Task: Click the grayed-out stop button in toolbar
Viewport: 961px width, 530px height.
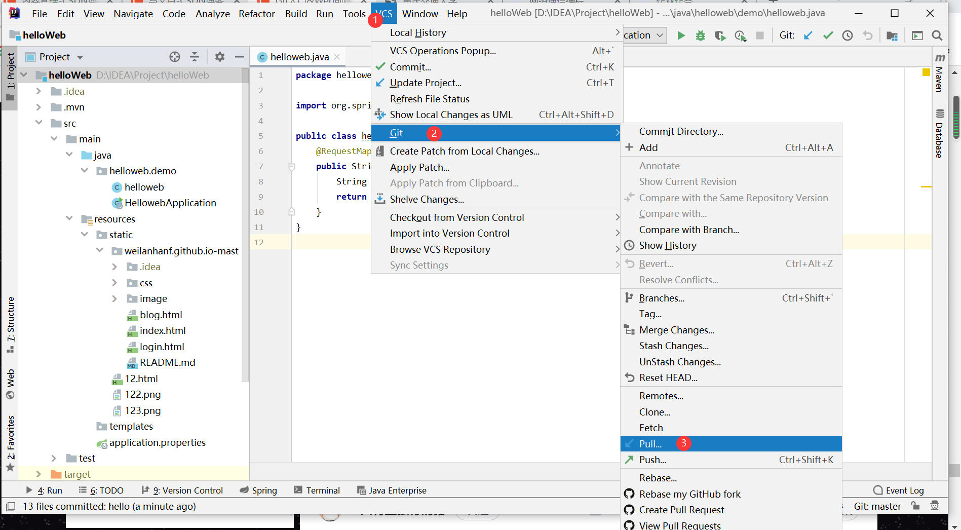Action: click(x=760, y=35)
